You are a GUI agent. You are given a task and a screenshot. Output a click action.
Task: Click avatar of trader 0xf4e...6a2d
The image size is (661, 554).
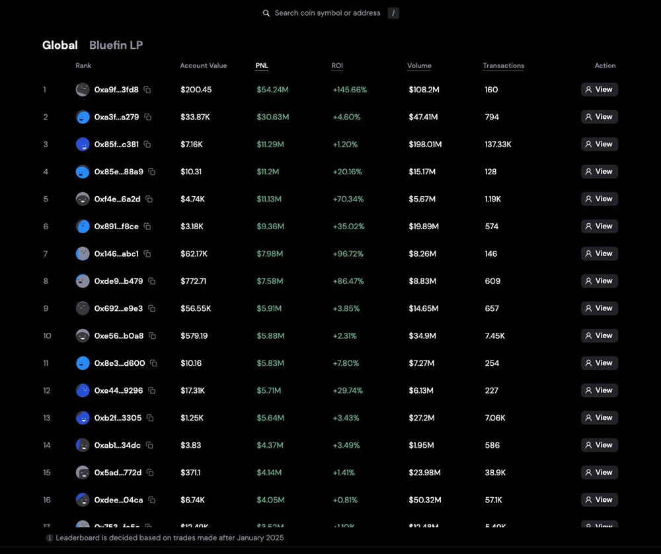[x=83, y=199]
